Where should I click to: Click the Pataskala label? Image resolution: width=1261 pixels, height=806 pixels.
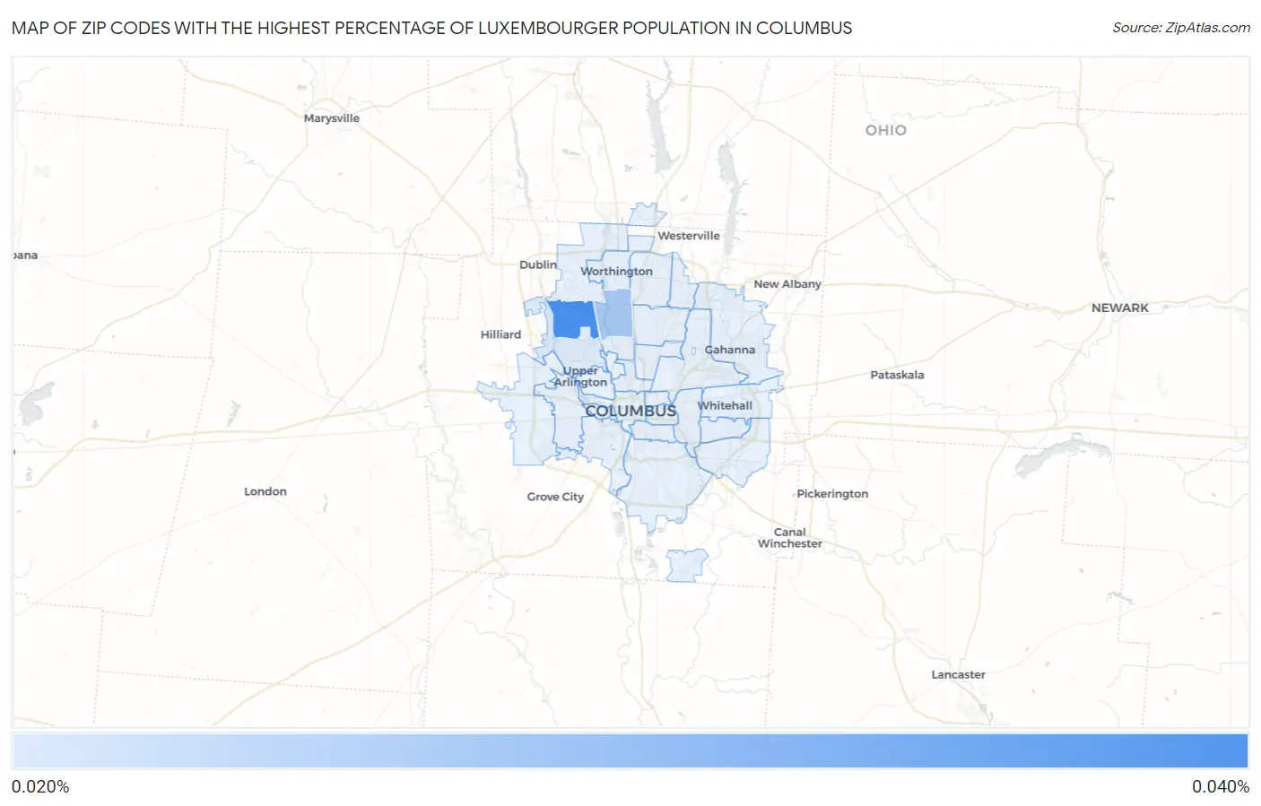[x=897, y=375]
